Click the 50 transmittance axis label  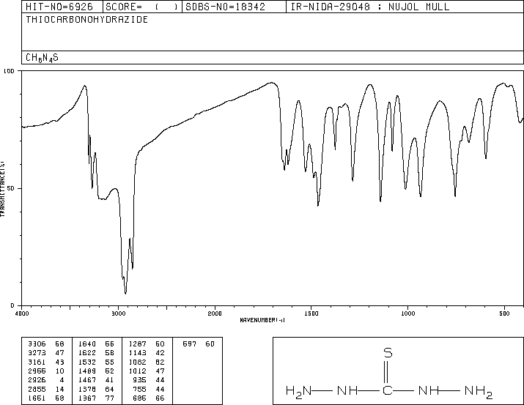(11, 188)
